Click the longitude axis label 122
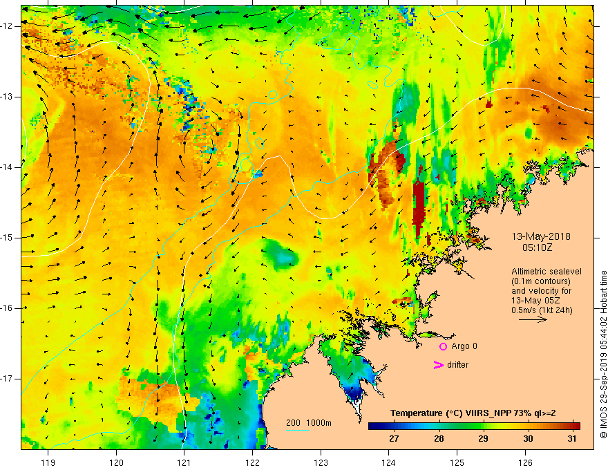This screenshot has width=608, height=470. (x=252, y=462)
